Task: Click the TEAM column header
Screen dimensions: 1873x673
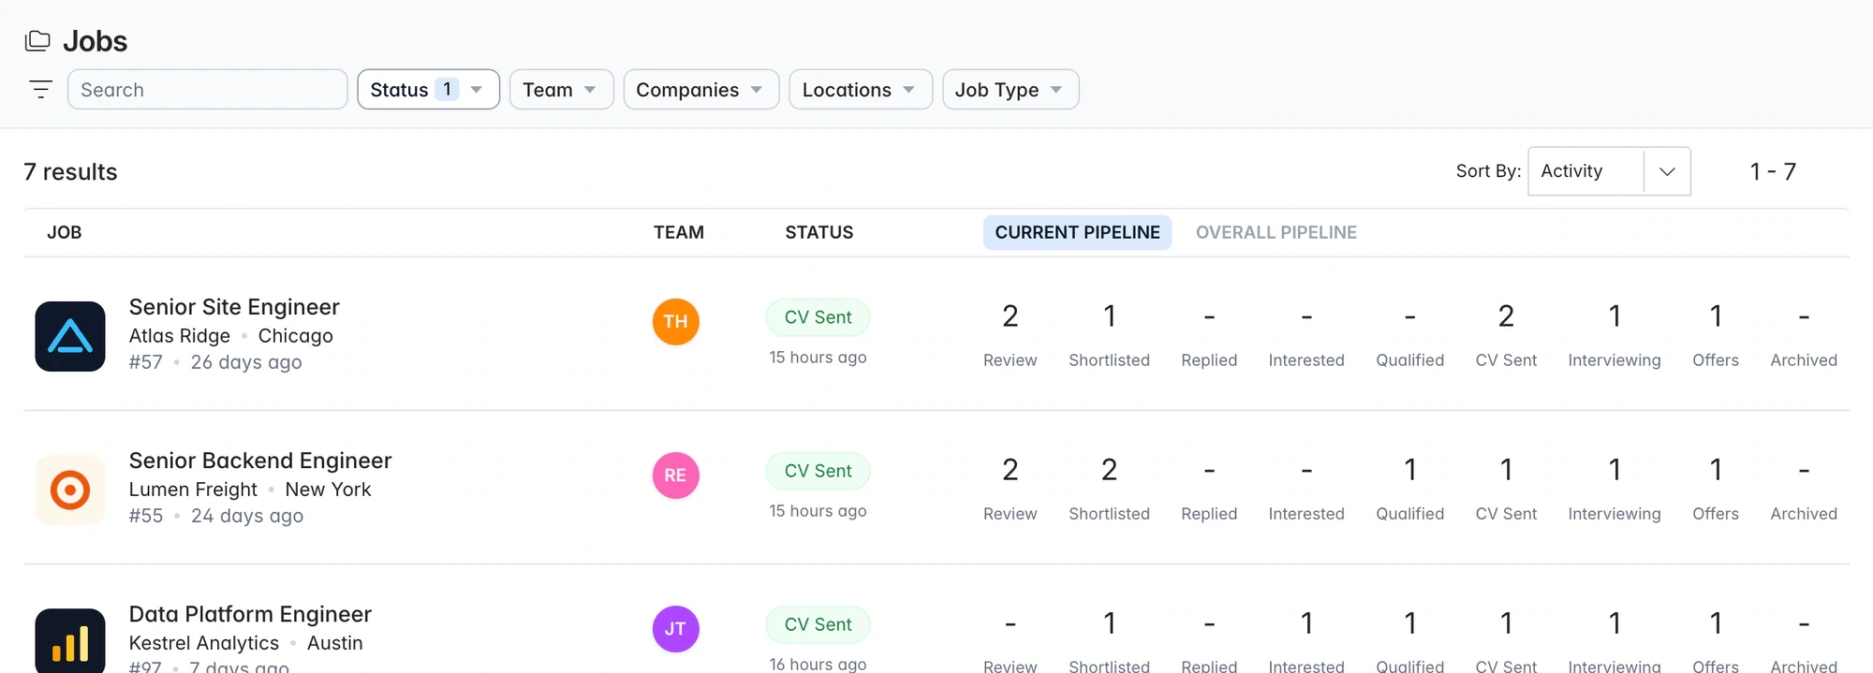Action: point(678,232)
